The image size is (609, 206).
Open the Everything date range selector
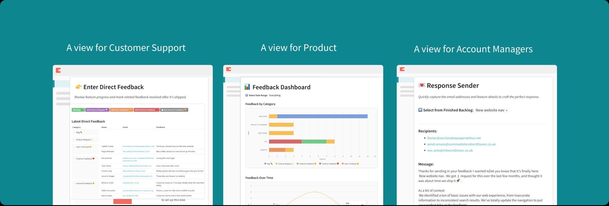coord(275,95)
